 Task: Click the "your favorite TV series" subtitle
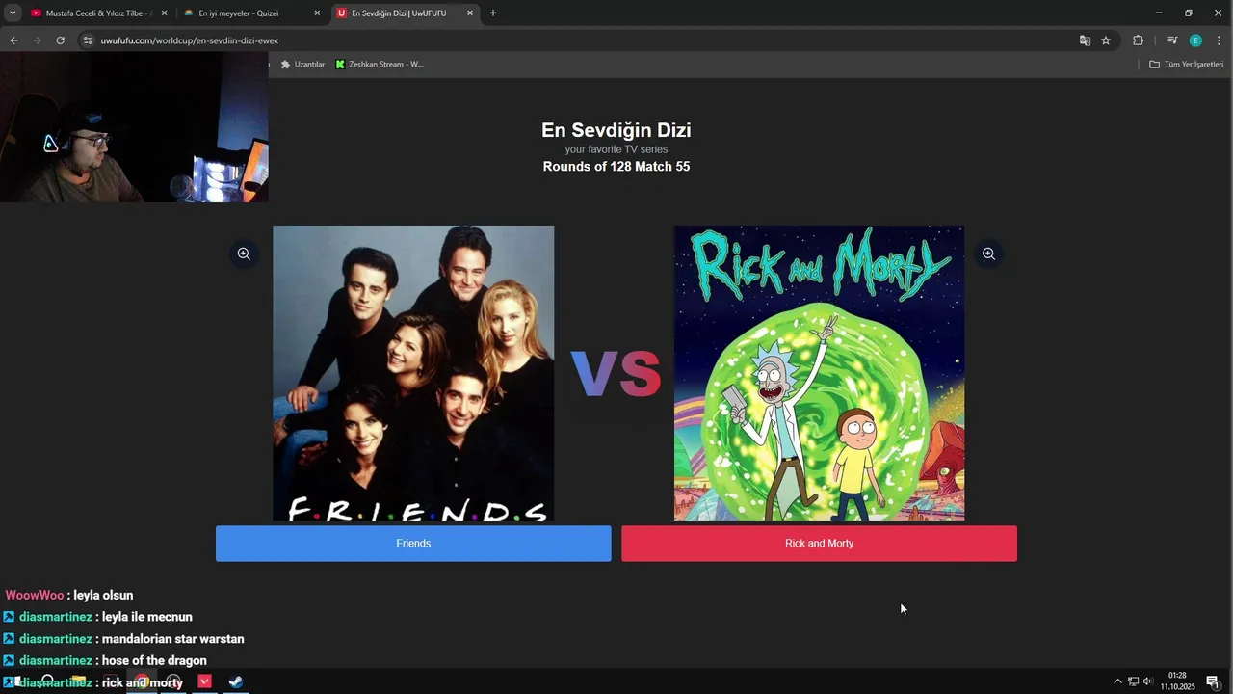click(616, 149)
